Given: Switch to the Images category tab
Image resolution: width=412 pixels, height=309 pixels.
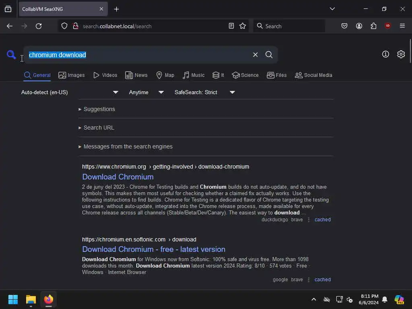Looking at the screenshot, I should click(72, 75).
